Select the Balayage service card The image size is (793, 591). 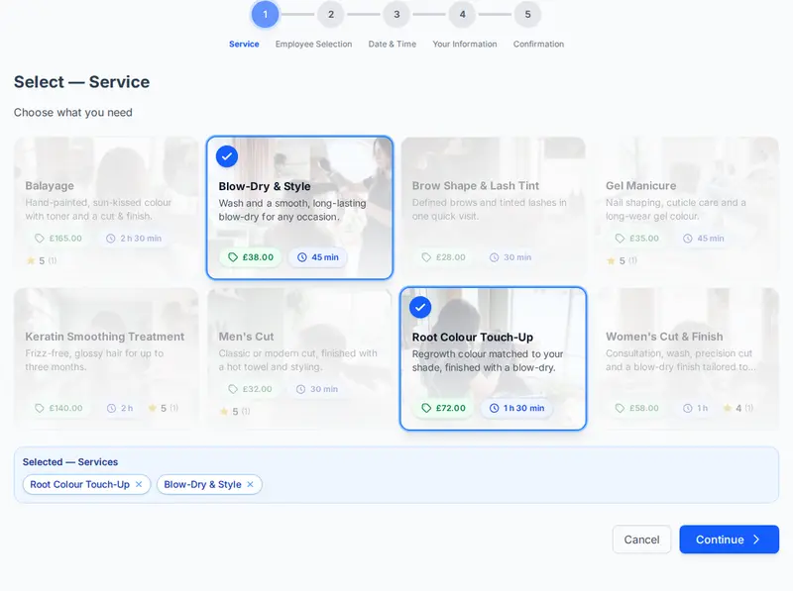pos(106,207)
